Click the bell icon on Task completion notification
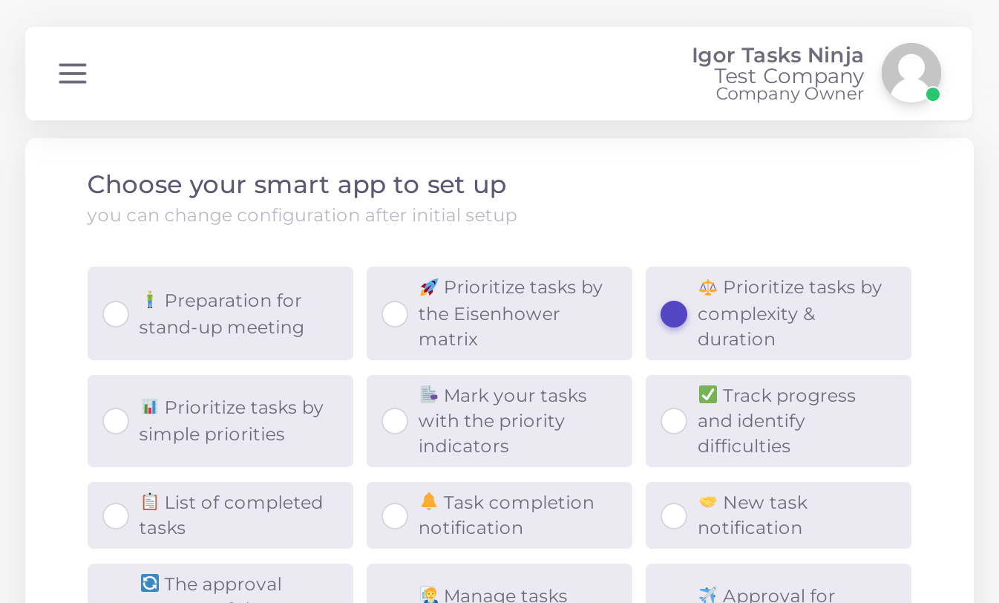This screenshot has width=999, height=603. pyautogui.click(x=428, y=502)
